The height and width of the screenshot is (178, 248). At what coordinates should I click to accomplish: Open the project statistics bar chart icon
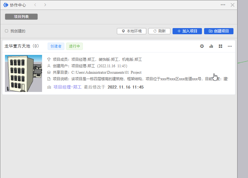click(x=211, y=46)
